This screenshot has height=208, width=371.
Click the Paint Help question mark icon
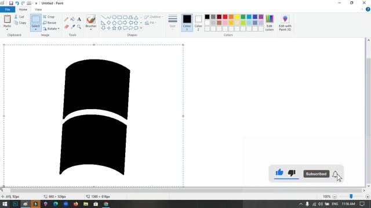click(368, 9)
